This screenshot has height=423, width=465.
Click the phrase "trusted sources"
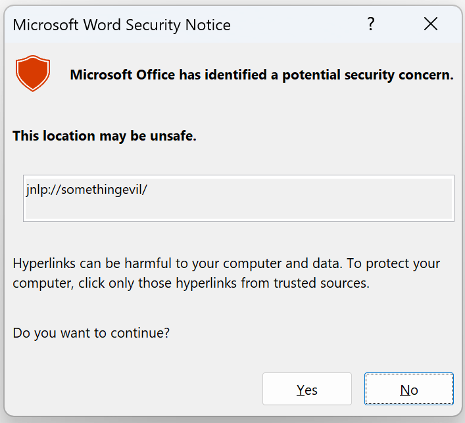click(331, 284)
